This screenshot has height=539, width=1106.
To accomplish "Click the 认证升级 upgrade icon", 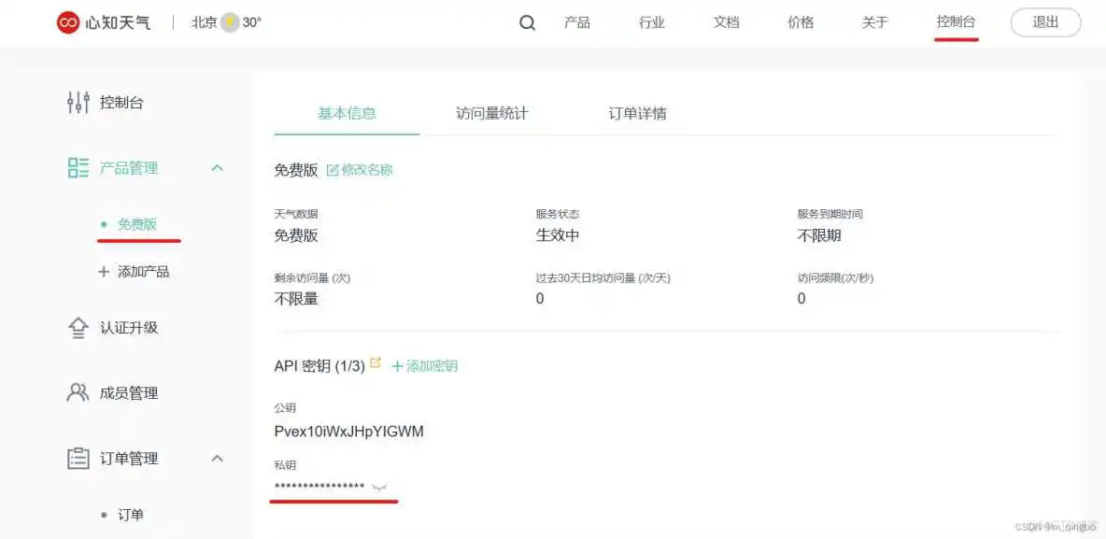I will point(78,327).
